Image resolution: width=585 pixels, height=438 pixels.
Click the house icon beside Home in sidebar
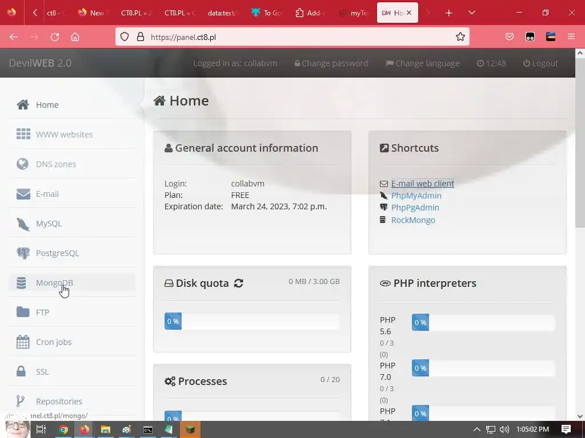[x=23, y=105]
